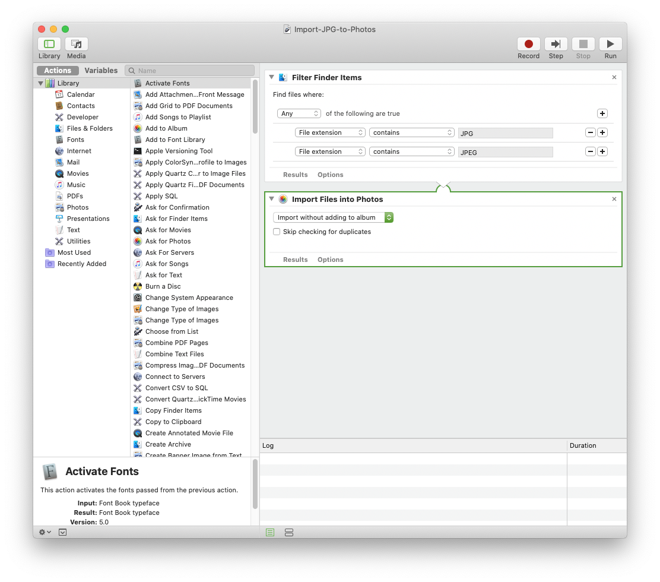Viewport: 660px width, 582px height.
Task: Open the Any condition dropdown
Action: click(299, 113)
